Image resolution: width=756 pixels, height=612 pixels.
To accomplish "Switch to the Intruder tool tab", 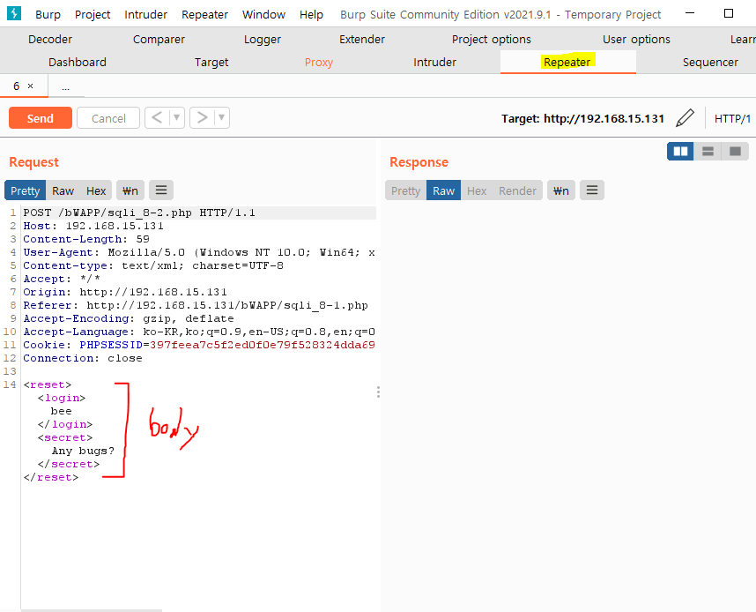I will (434, 63).
